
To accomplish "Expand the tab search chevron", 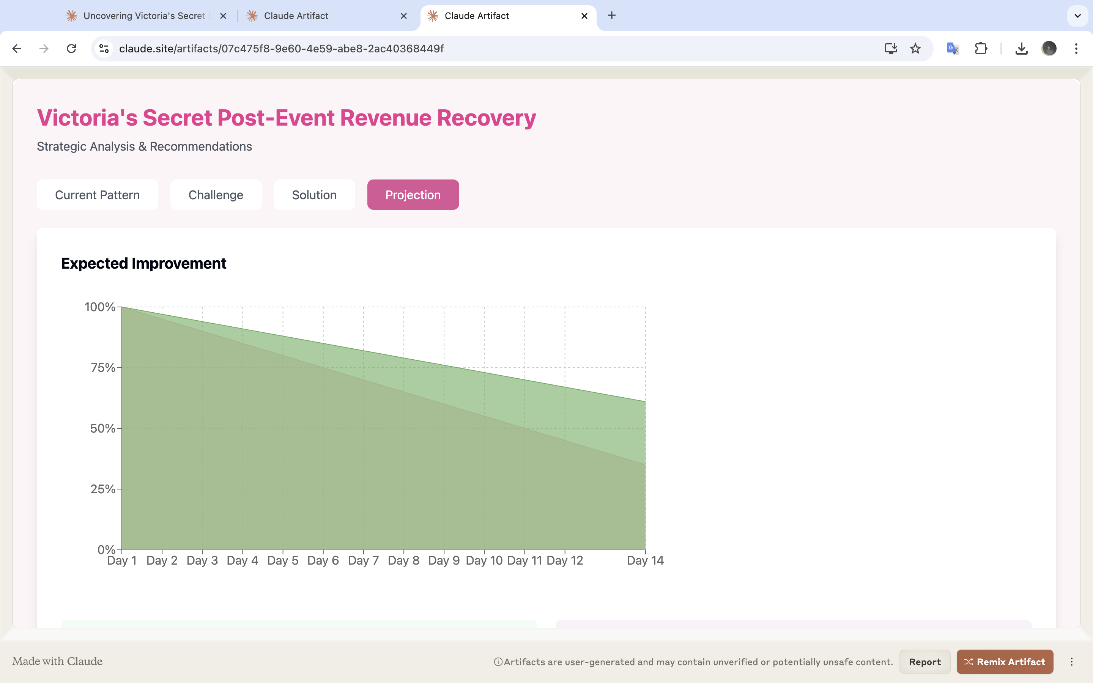I will [x=1078, y=16].
